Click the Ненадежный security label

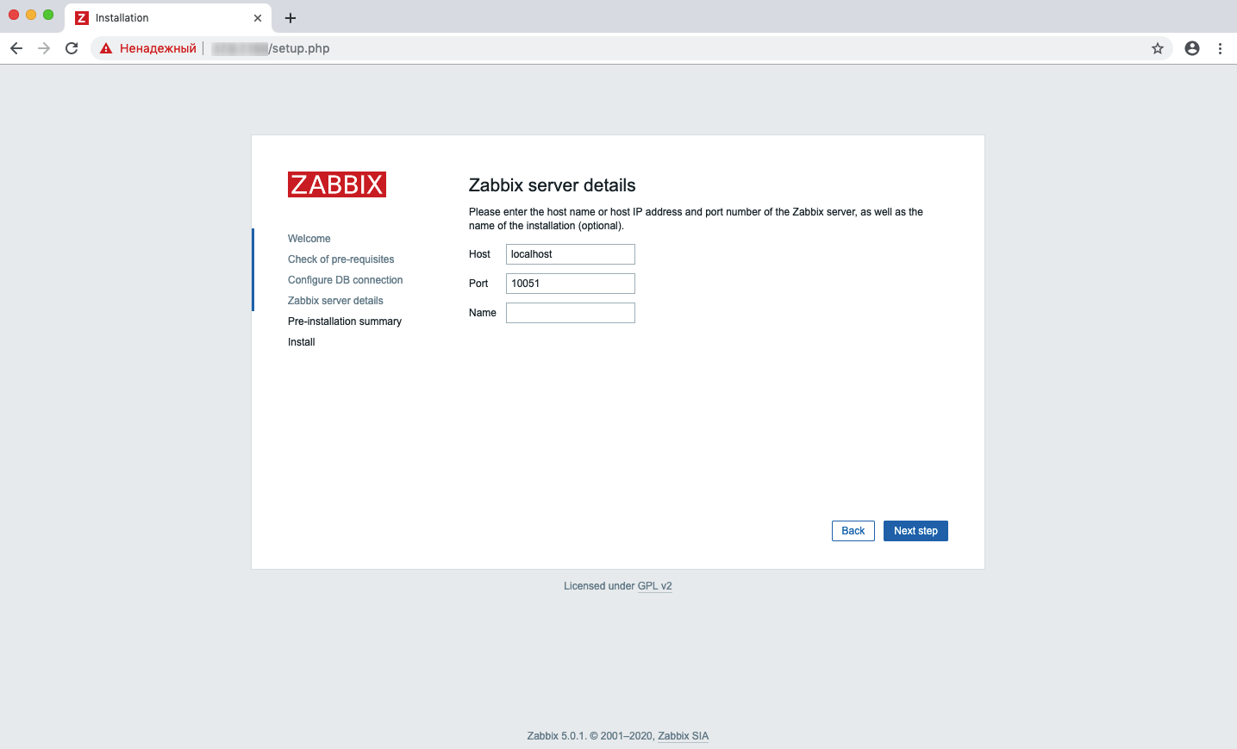(158, 48)
